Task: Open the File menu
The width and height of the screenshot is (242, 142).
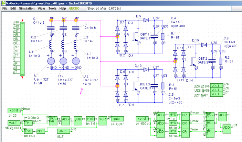Action: pos(5,8)
